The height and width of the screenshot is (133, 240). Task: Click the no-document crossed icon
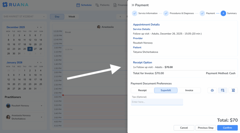[233, 90]
